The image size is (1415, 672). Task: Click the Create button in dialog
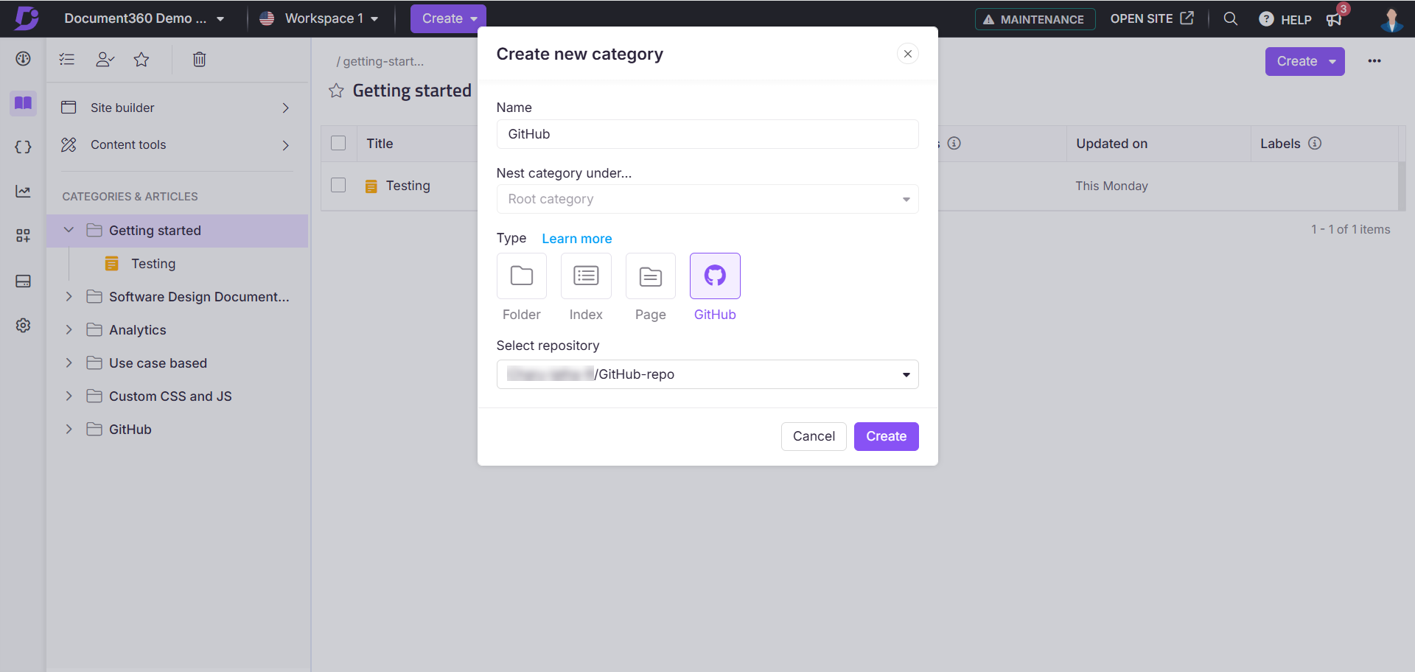(x=886, y=436)
